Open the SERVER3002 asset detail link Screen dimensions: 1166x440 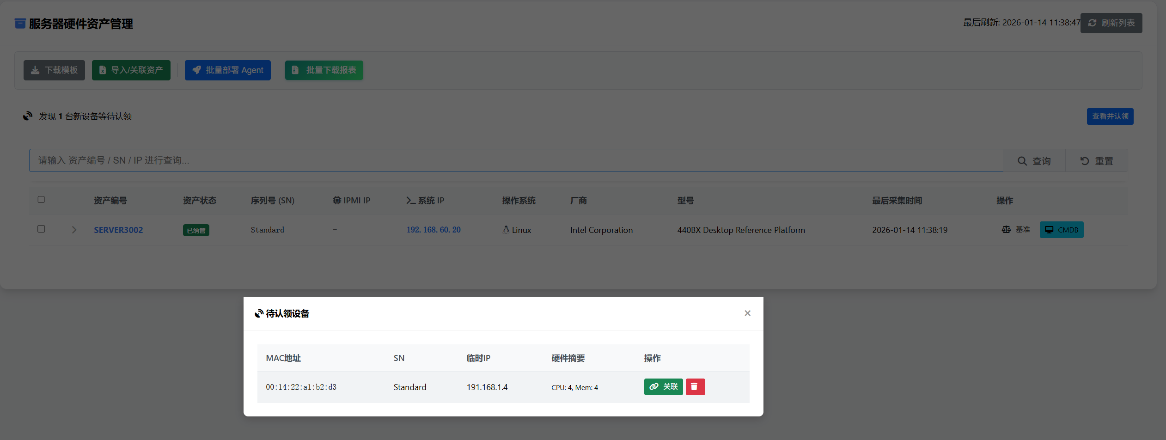[118, 230]
